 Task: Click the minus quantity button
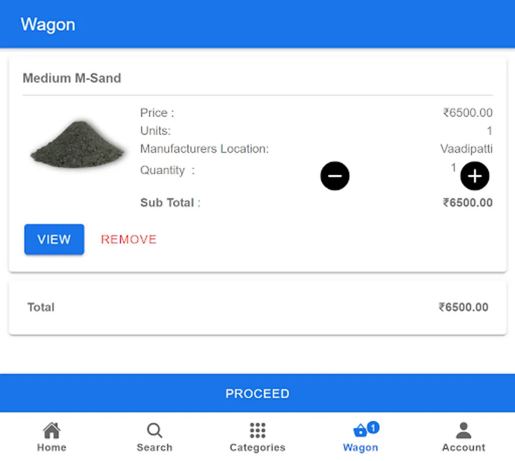tap(335, 176)
